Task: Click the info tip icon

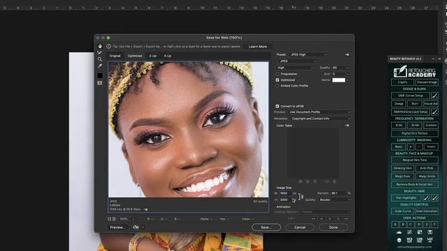Action: click(x=109, y=47)
